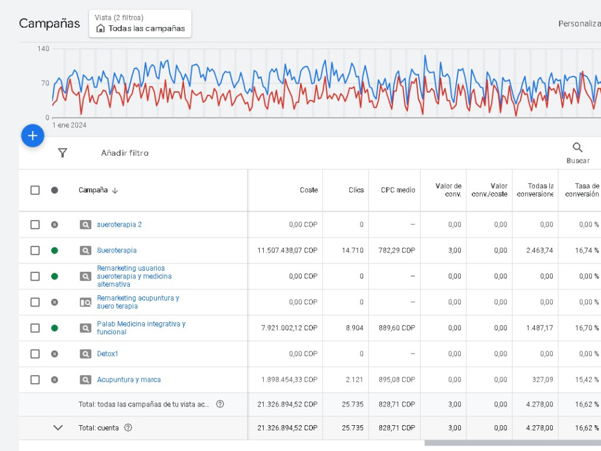Image resolution: width=601 pixels, height=451 pixels.
Task: Open the Sueroterapia campaign link
Action: click(x=117, y=250)
